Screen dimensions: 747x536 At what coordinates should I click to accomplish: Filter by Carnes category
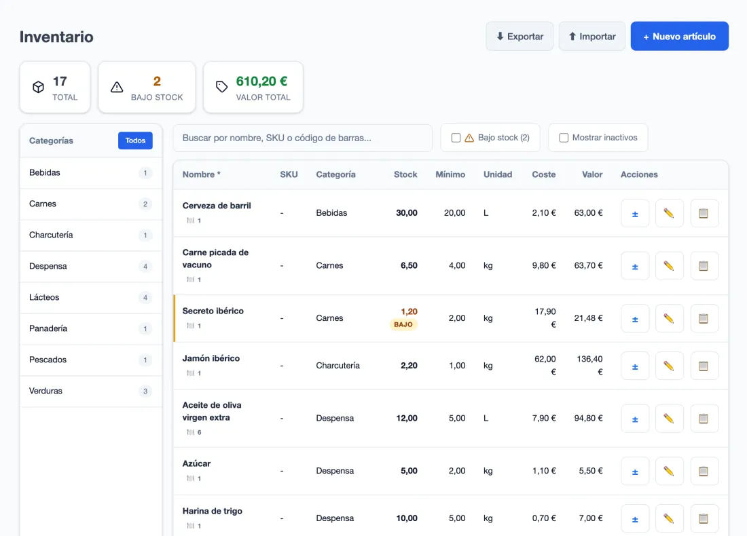[x=90, y=204]
